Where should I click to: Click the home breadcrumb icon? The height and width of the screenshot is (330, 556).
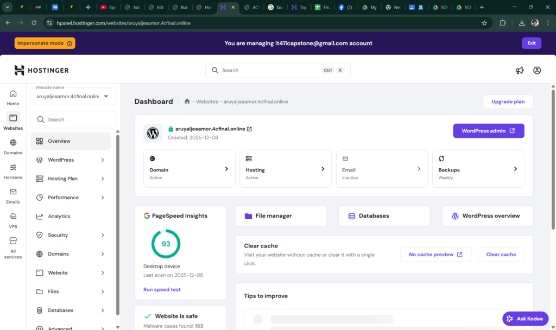click(187, 101)
